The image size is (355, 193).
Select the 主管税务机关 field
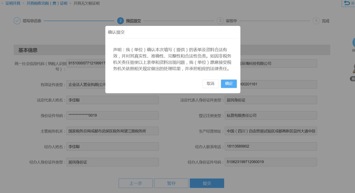(x=112, y=131)
